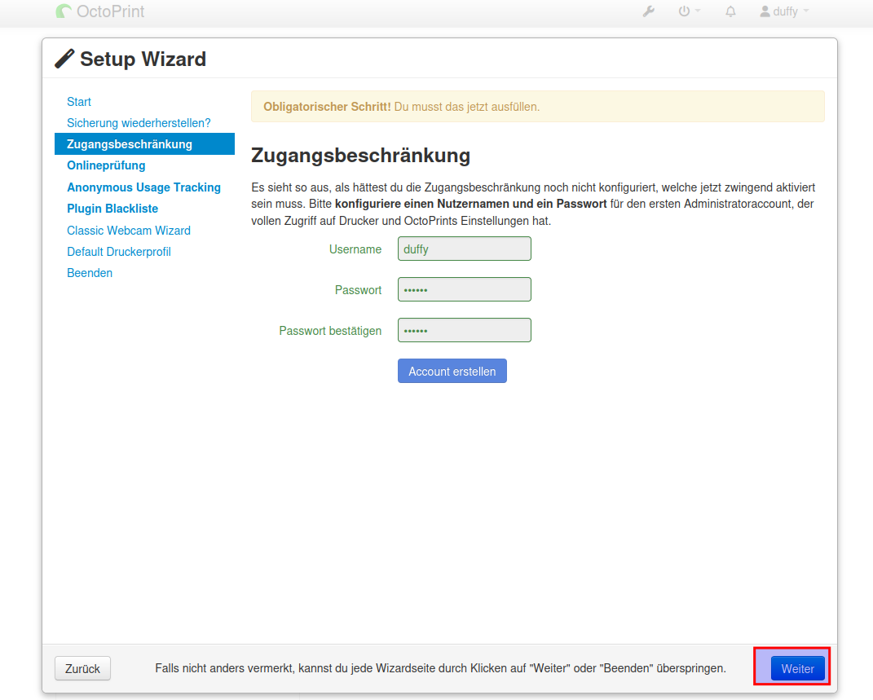Click the OctoPrint logo icon
873x700 pixels.
[64, 11]
